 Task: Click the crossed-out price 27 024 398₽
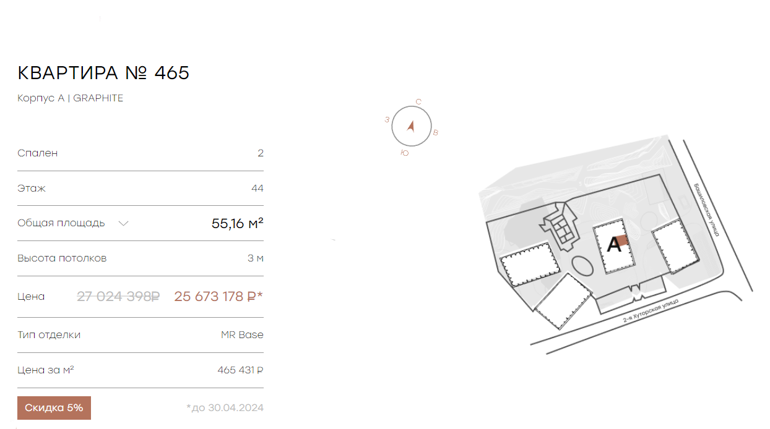118,296
